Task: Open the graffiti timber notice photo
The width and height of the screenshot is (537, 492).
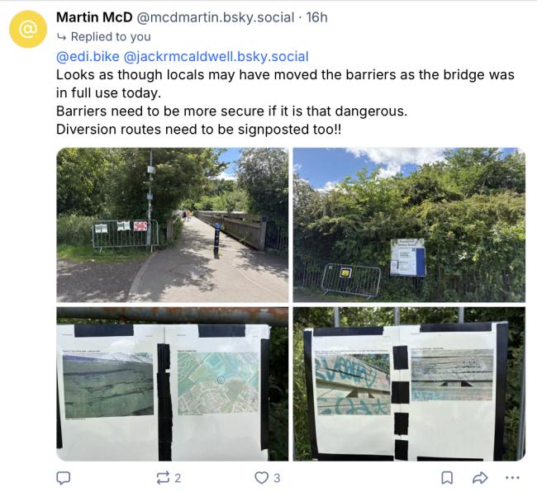Action: click(x=409, y=384)
